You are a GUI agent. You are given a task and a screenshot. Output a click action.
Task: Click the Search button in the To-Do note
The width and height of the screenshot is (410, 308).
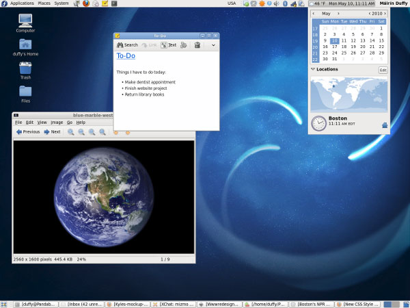[x=127, y=45]
